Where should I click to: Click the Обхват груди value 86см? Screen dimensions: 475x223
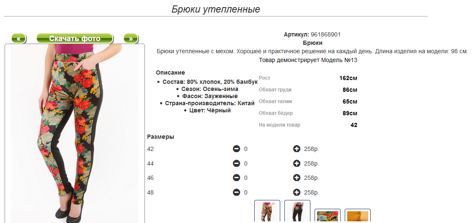point(350,90)
